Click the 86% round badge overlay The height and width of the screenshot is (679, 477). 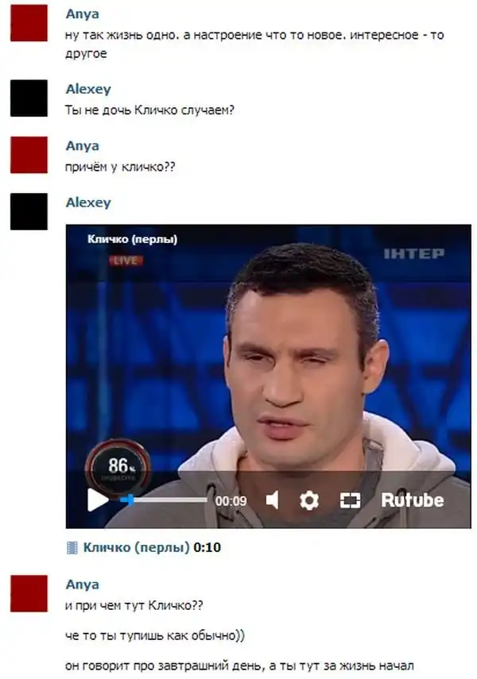(118, 469)
